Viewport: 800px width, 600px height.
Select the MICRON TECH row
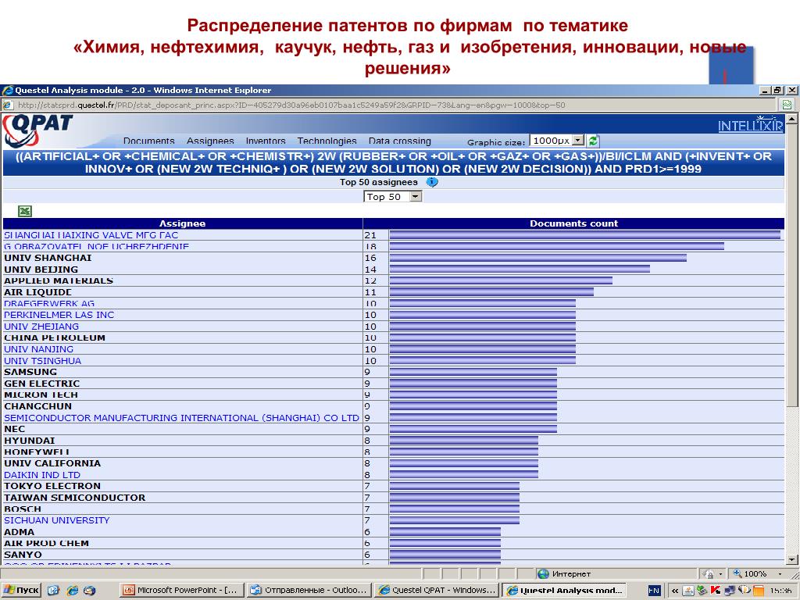tap(394, 395)
